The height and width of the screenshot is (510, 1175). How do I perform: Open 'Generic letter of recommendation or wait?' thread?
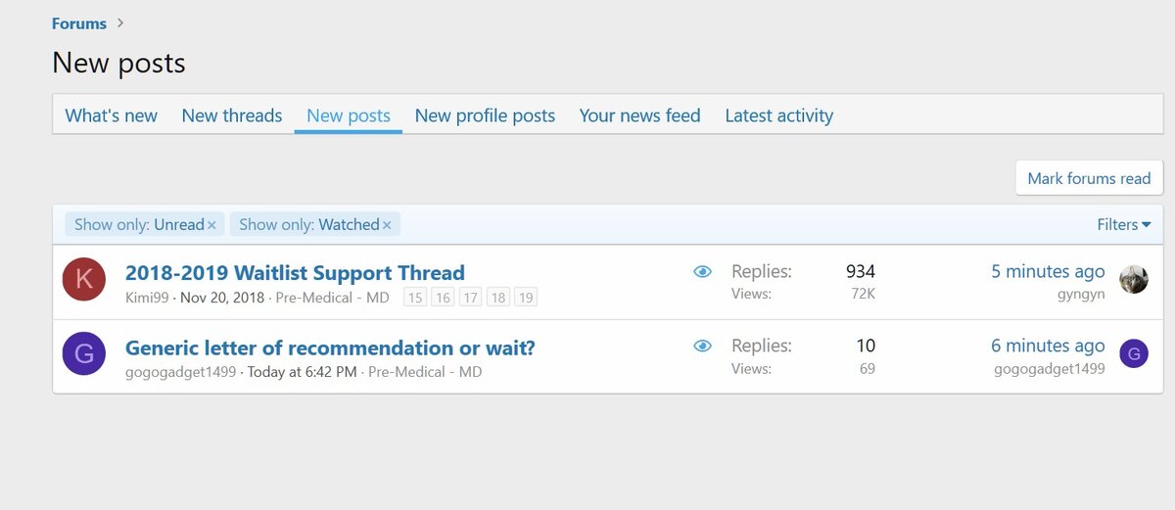tap(330, 348)
